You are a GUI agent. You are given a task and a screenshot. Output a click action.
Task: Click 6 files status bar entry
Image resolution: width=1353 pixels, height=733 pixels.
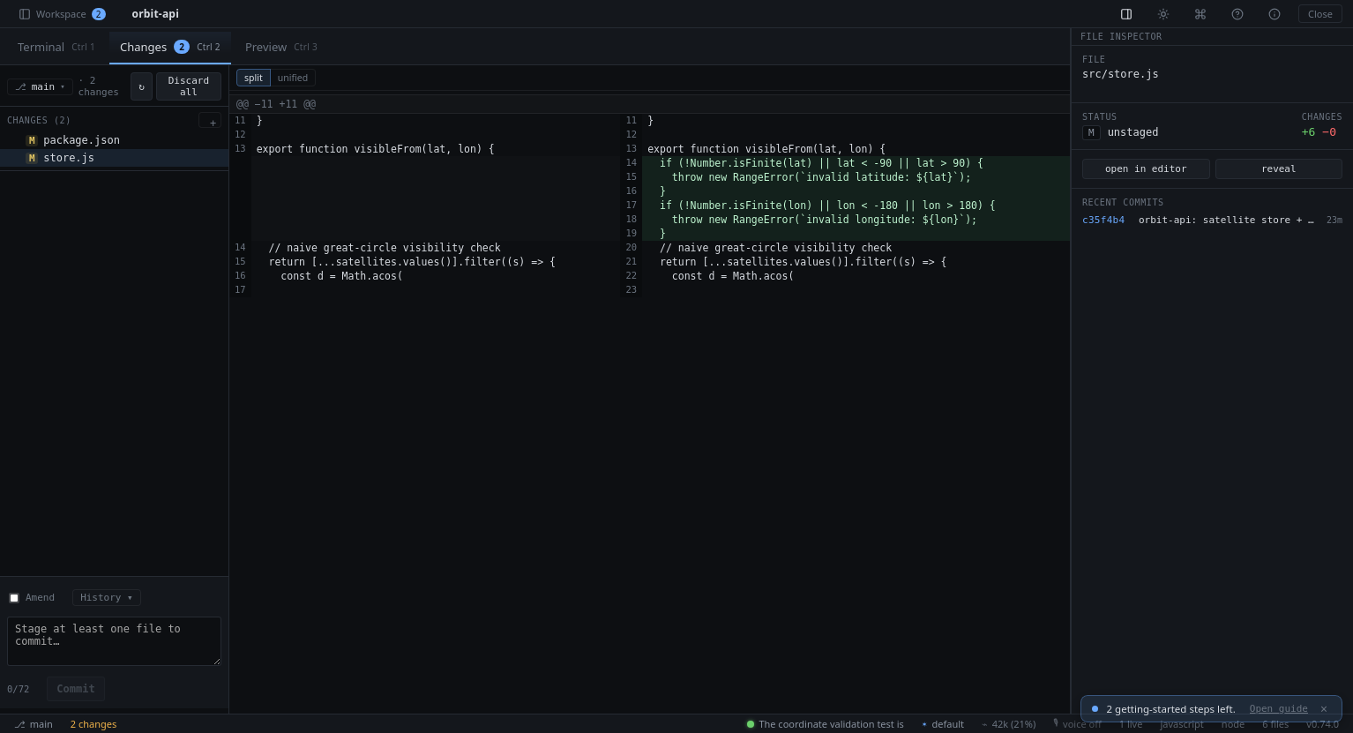[1275, 724]
